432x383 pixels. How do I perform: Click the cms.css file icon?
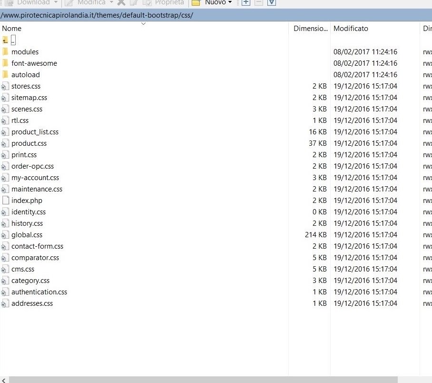(5, 269)
